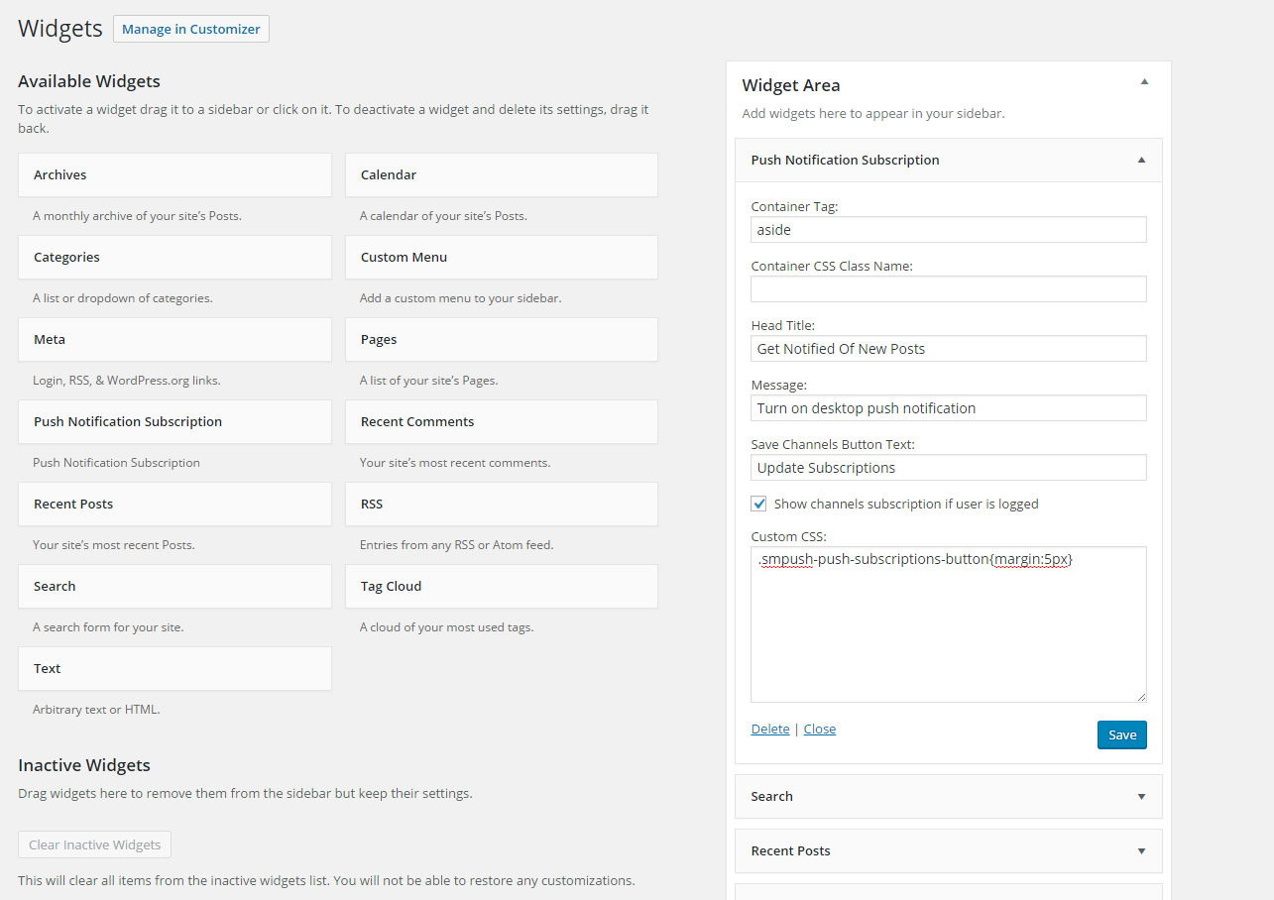Viewport: 1274px width, 900px height.
Task: Edit the Message text field
Action: [x=948, y=408]
